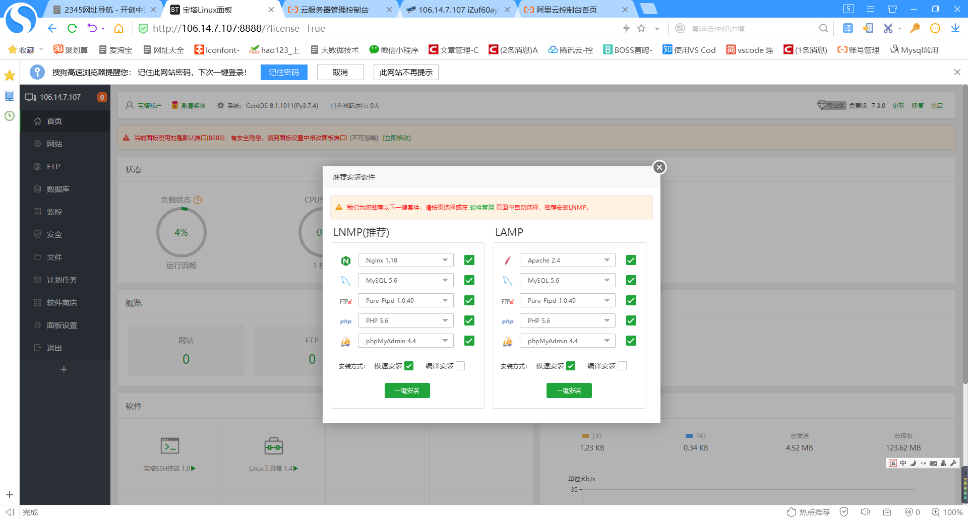
Task: Open Apache 2.4 version dropdown
Action: coord(568,260)
